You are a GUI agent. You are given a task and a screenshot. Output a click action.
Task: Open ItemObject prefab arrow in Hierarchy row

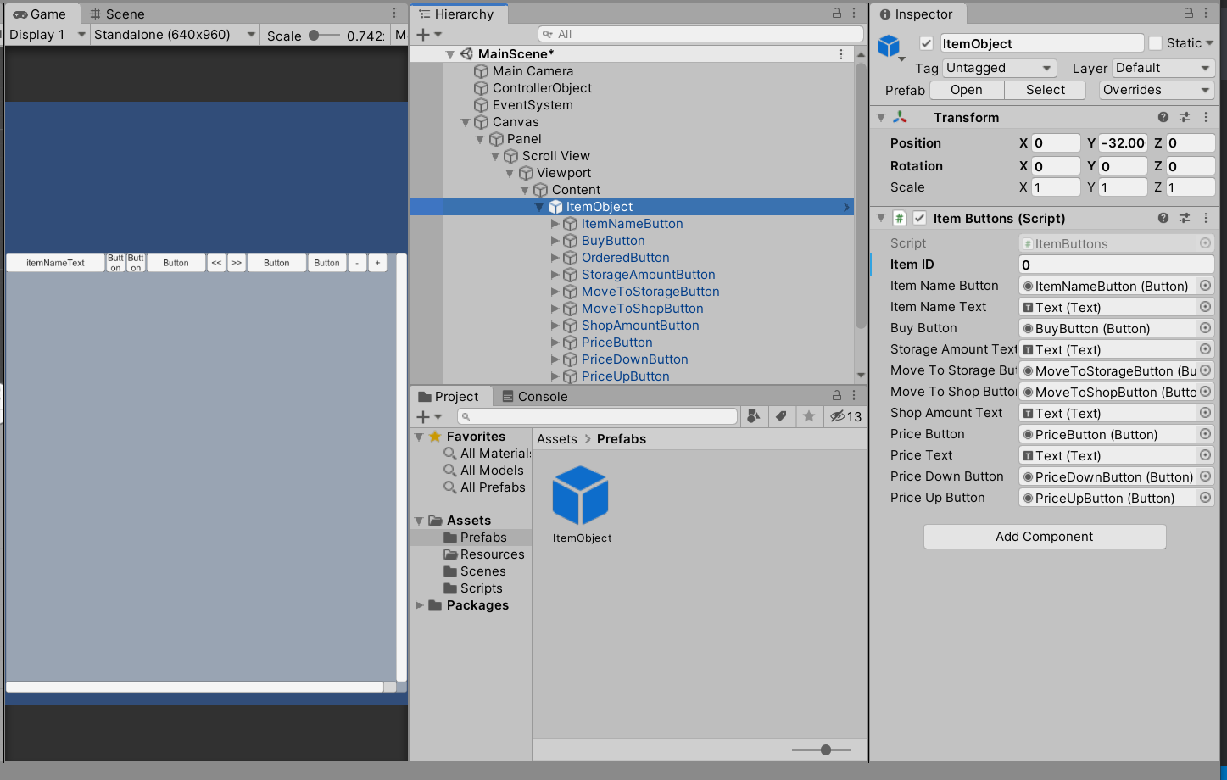point(846,207)
